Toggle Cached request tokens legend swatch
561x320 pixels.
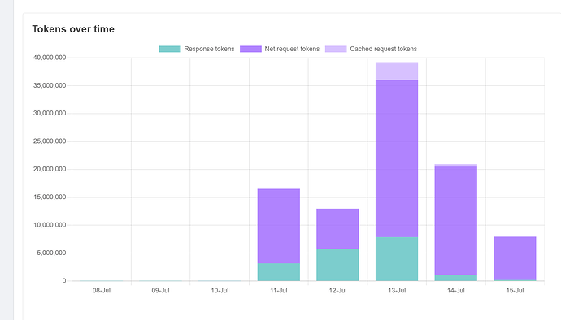click(x=336, y=49)
